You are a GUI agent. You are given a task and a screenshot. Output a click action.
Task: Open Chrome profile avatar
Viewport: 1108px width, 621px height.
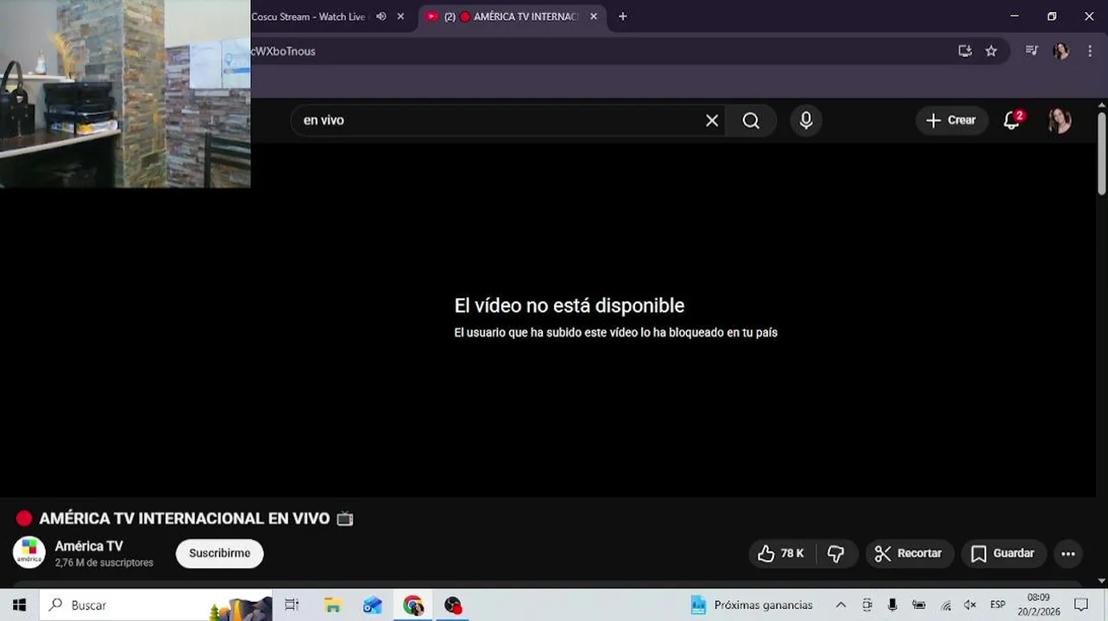click(1061, 51)
